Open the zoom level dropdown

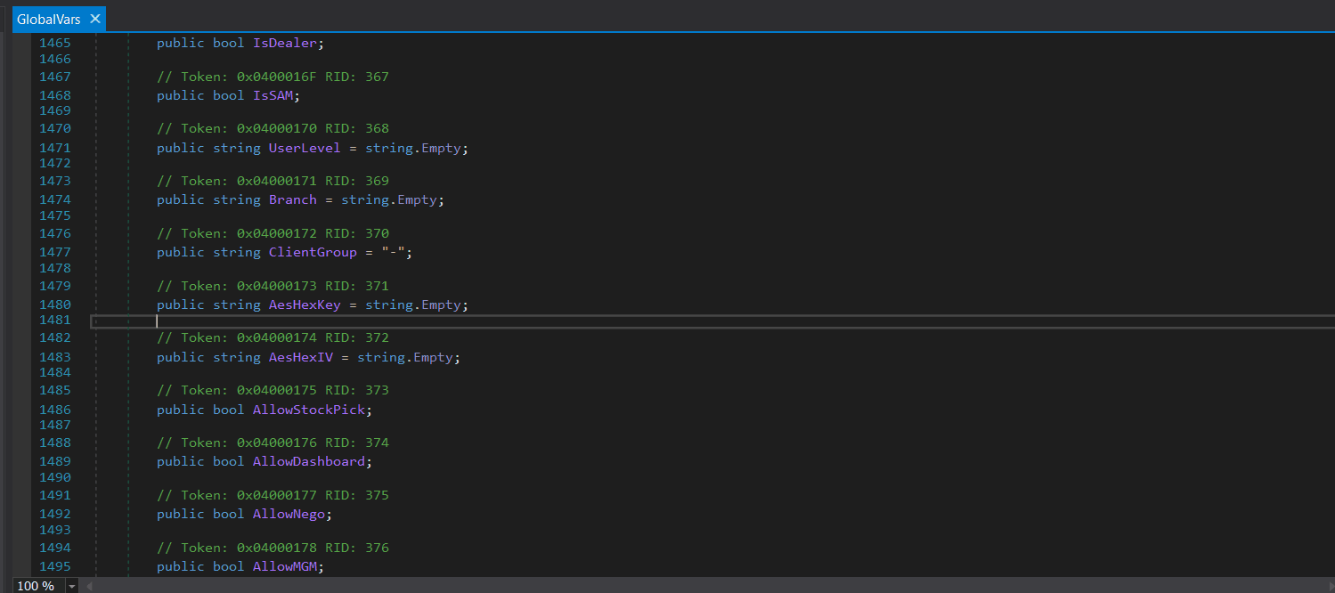(72, 586)
